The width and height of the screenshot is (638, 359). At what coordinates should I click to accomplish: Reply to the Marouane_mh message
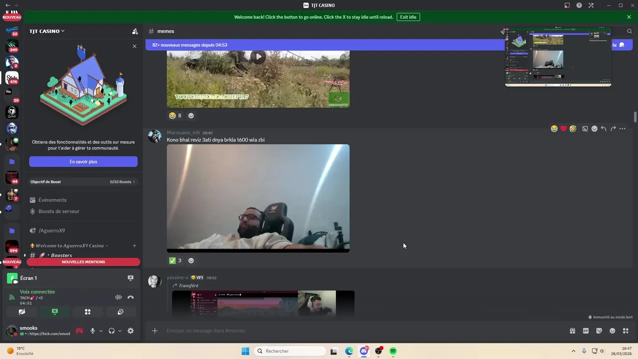(x=604, y=129)
